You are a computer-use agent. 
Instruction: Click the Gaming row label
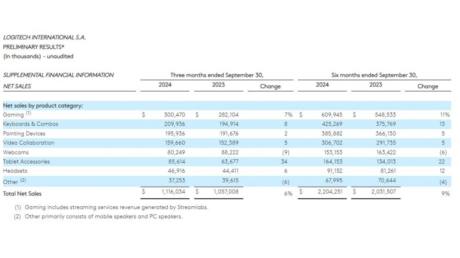pos(13,115)
